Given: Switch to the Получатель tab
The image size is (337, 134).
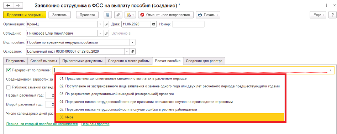Looking at the screenshot, I should point(15,61).
